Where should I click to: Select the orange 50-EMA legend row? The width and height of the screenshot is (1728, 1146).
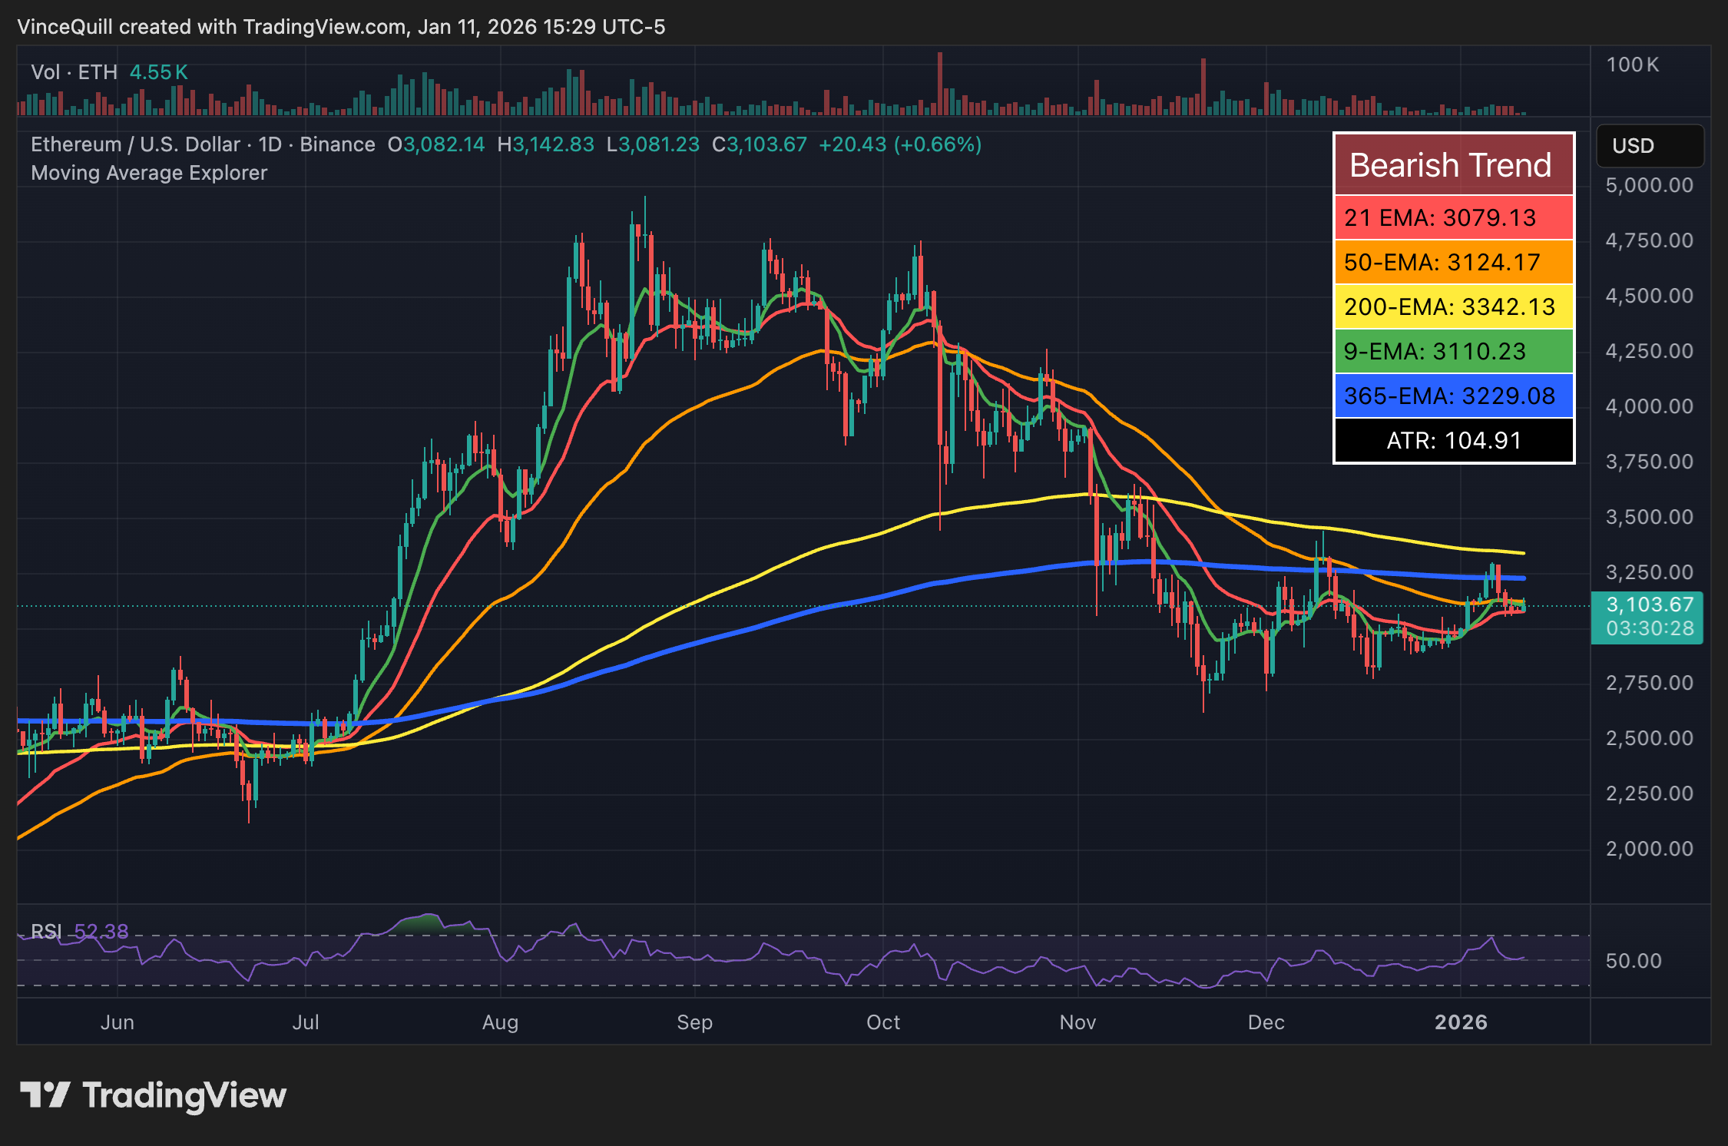tap(1453, 263)
